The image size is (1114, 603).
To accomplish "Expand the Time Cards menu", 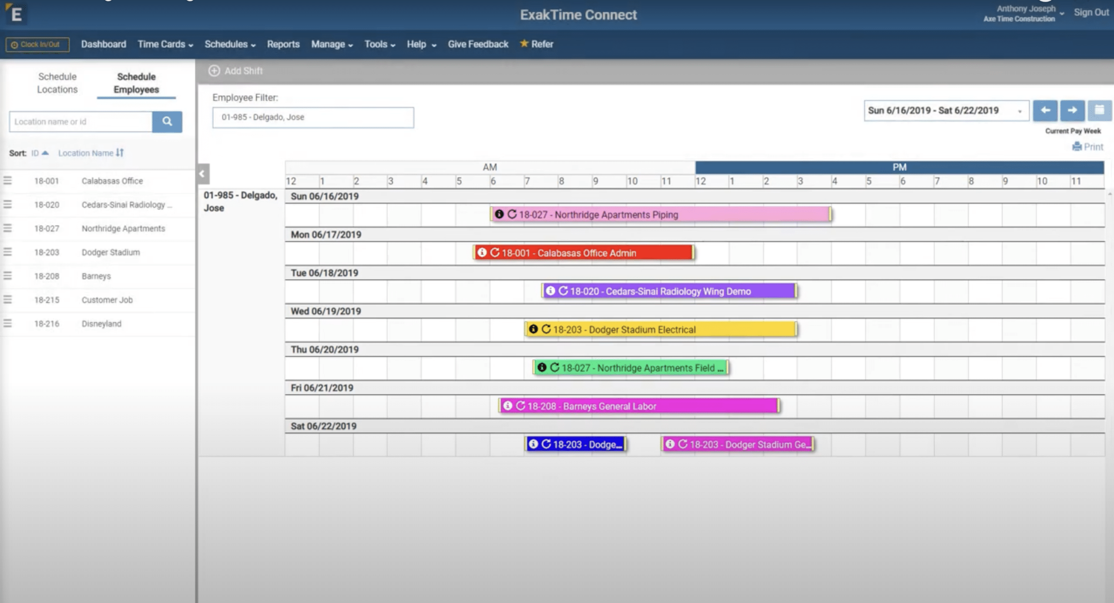I will [x=165, y=44].
